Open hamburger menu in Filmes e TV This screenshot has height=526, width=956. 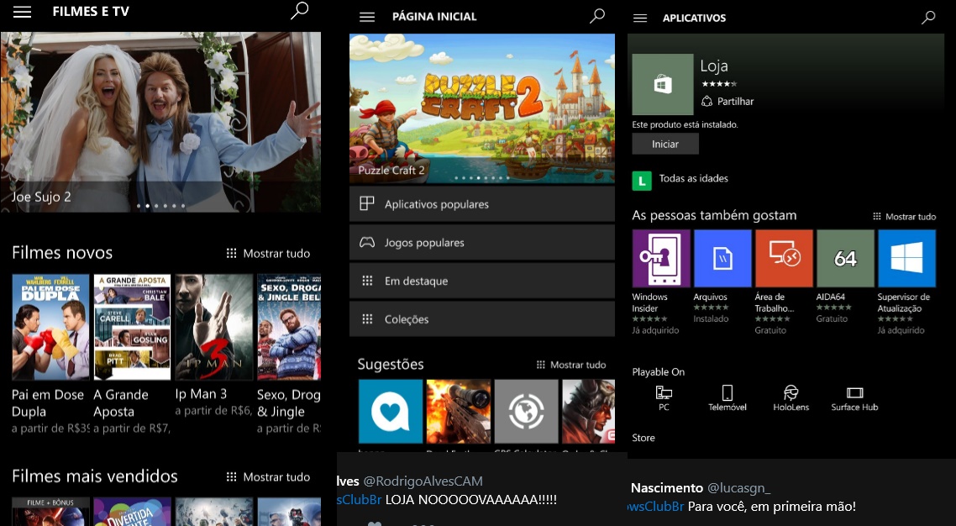pyautogui.click(x=23, y=12)
